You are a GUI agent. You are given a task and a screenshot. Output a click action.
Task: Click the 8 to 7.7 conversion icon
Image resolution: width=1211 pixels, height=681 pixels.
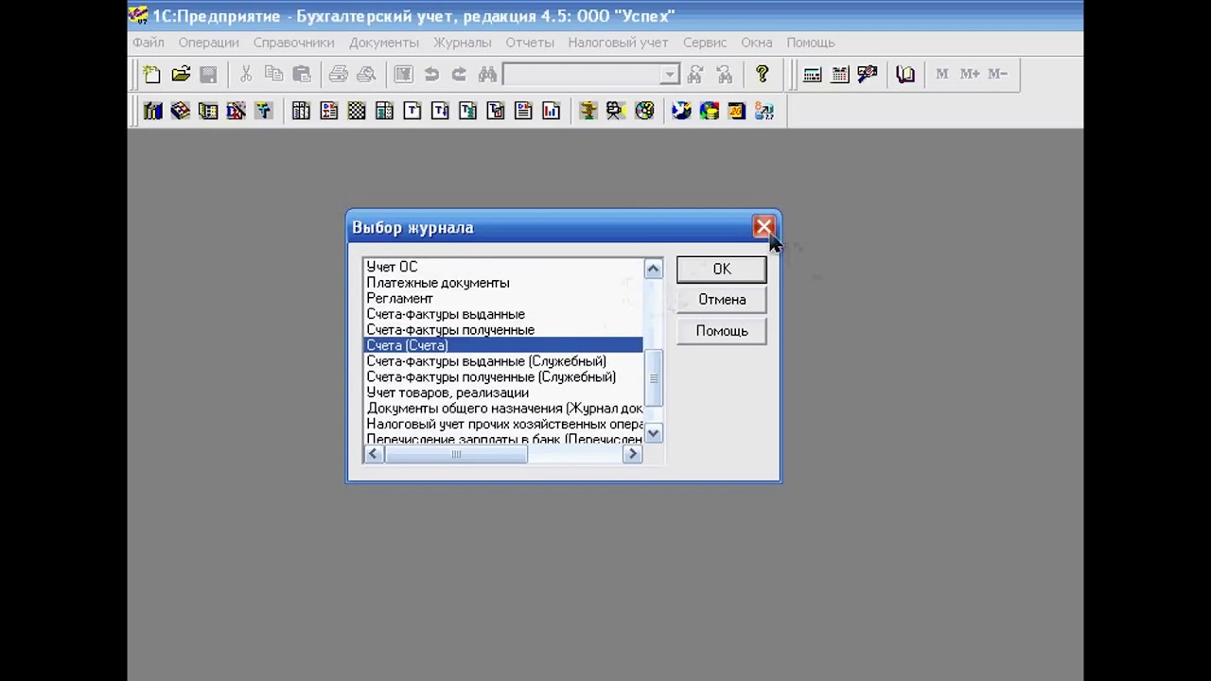764,111
